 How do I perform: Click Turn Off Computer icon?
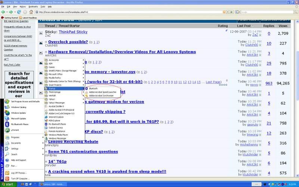click(7, 179)
